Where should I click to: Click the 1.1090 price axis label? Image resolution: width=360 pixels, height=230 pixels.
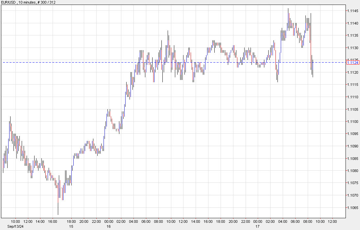[x=353, y=146]
